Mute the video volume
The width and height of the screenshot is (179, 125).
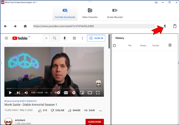click(x=26, y=93)
